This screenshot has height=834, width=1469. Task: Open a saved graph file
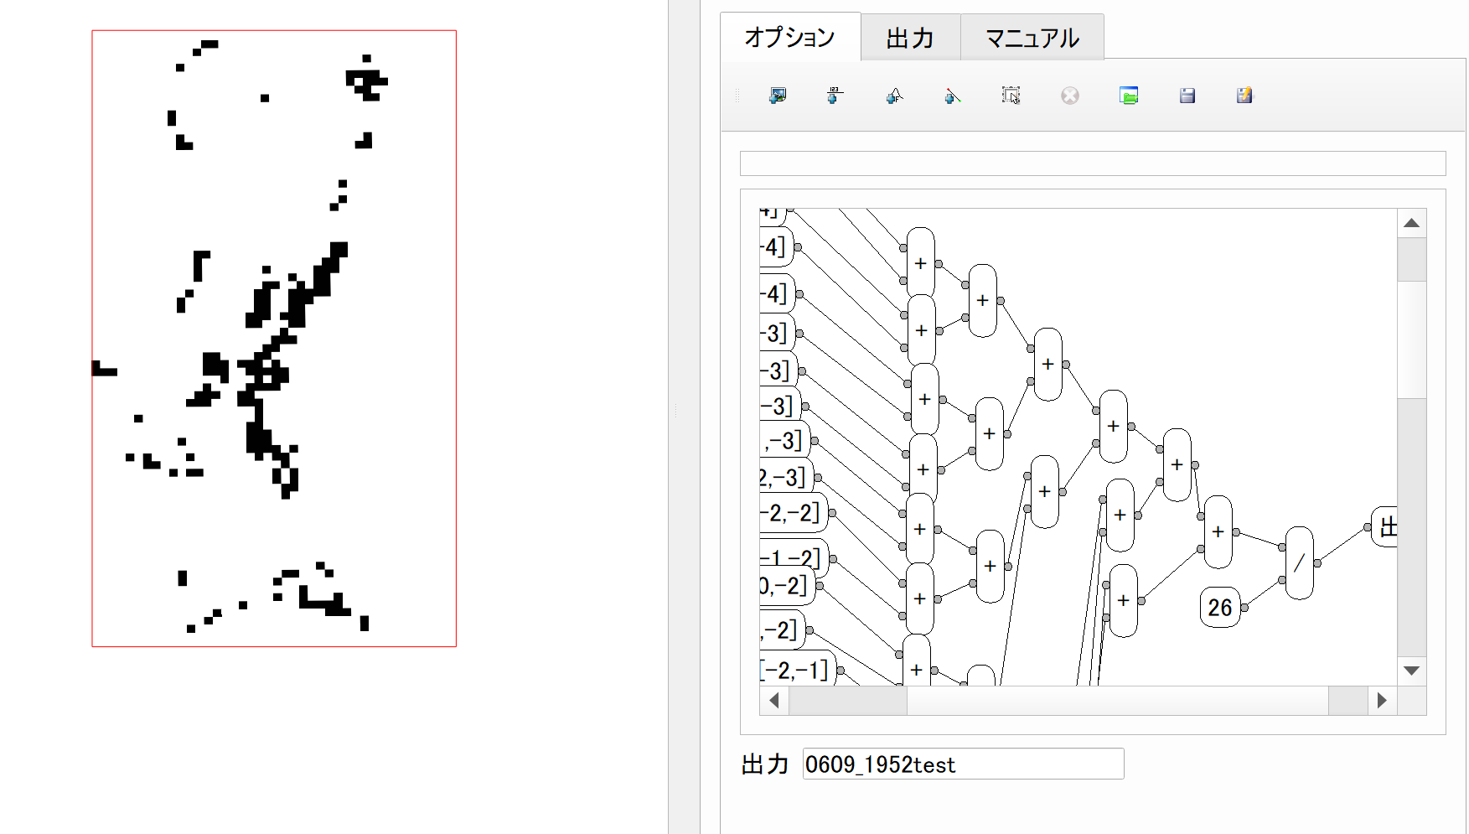click(1130, 96)
